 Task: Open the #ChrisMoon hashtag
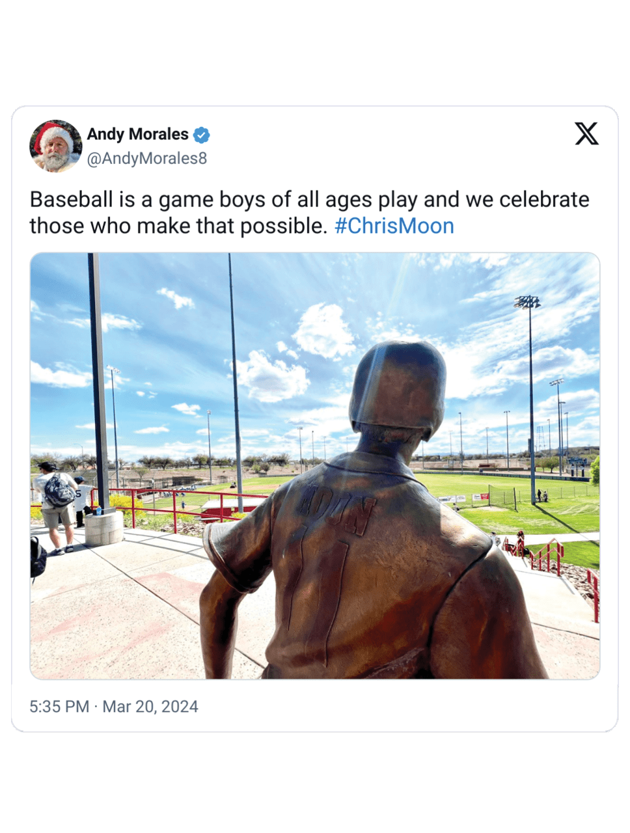coord(394,226)
